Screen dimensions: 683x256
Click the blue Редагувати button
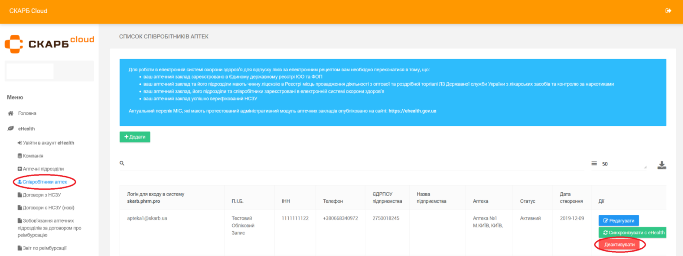tap(618, 221)
